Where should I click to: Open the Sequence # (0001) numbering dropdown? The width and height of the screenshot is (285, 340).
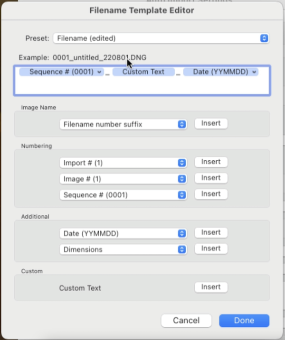[123, 195]
